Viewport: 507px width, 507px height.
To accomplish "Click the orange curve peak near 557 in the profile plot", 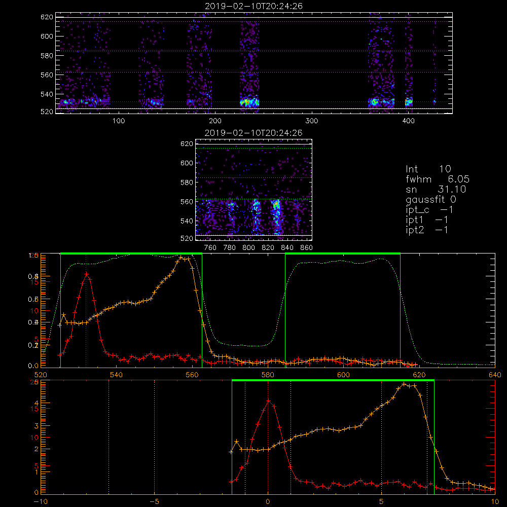I will (180, 258).
